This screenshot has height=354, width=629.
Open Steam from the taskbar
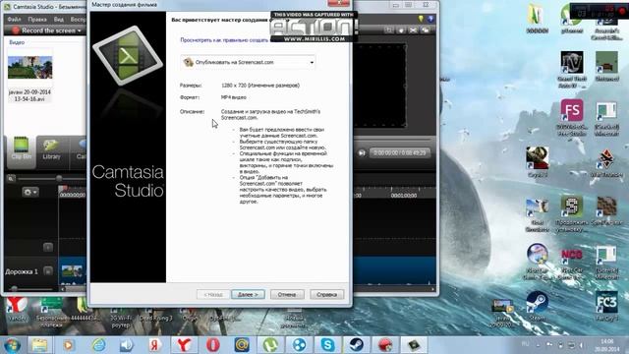[356, 345]
